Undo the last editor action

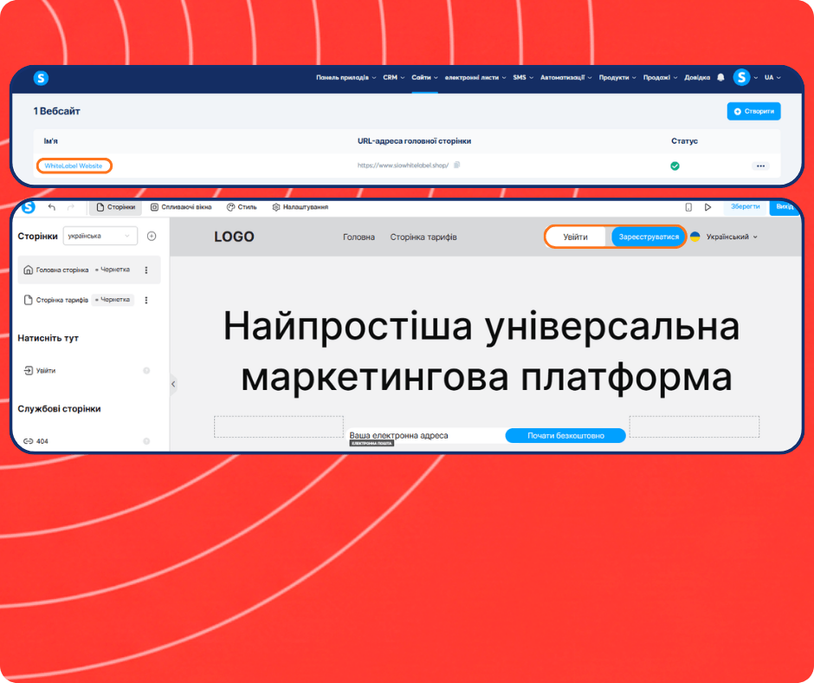[51, 207]
